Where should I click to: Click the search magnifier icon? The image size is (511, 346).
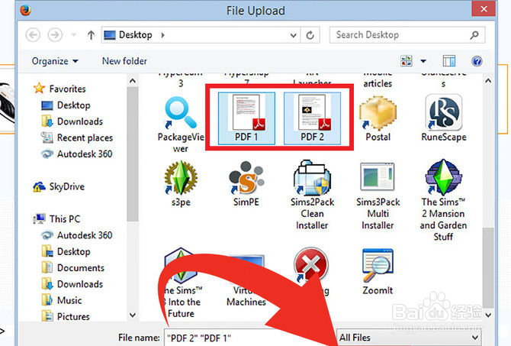tap(474, 35)
